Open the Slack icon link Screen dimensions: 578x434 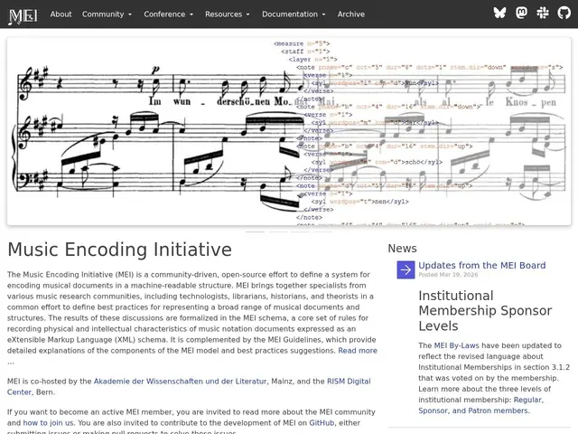543,13
